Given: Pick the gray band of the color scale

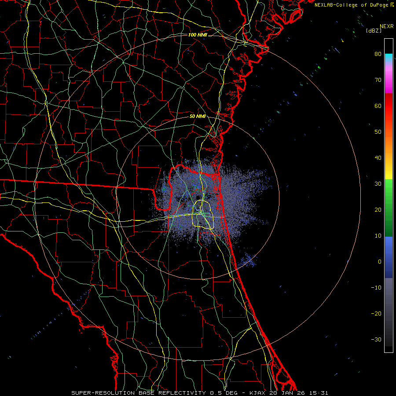Looking at the screenshot, I should click(x=389, y=312).
